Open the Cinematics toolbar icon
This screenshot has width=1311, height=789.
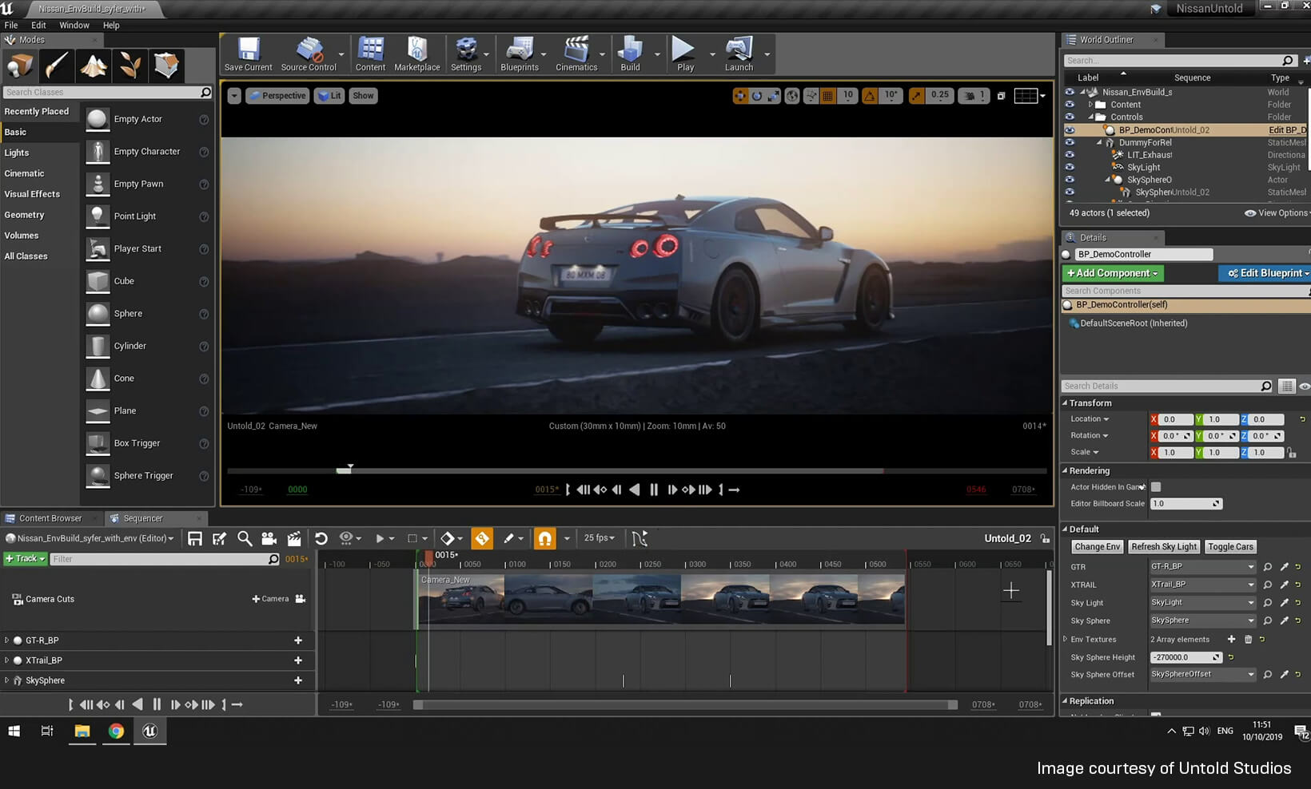coord(575,53)
